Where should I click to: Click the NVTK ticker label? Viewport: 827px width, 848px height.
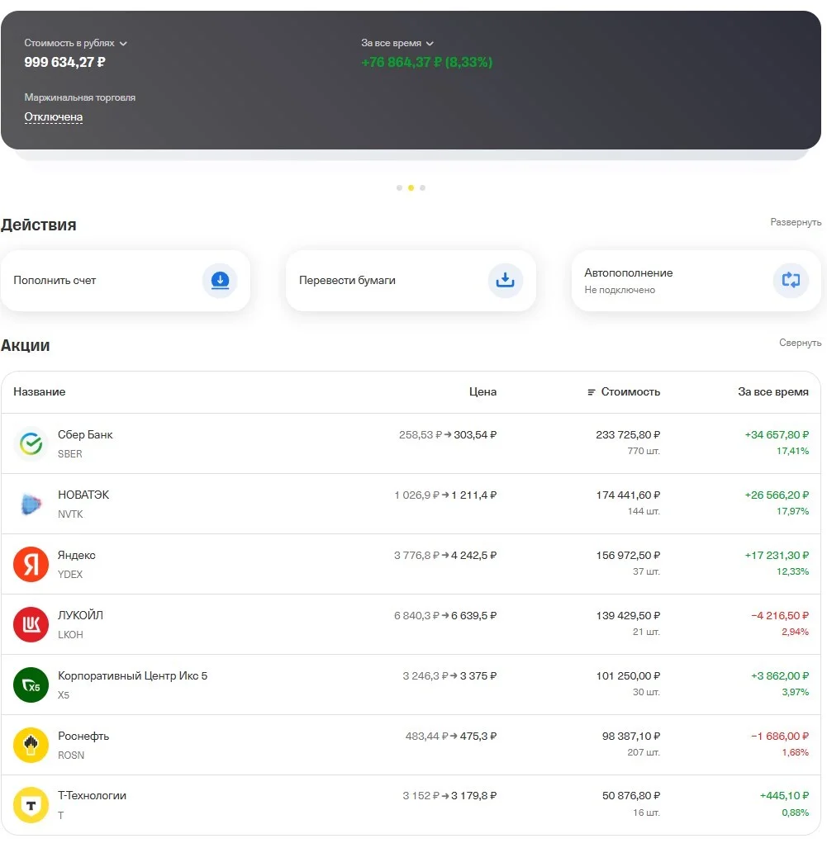[70, 514]
